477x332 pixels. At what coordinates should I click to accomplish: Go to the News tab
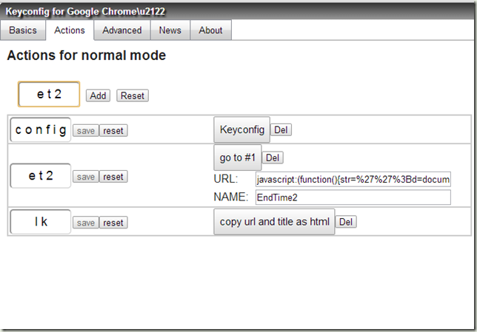point(170,30)
